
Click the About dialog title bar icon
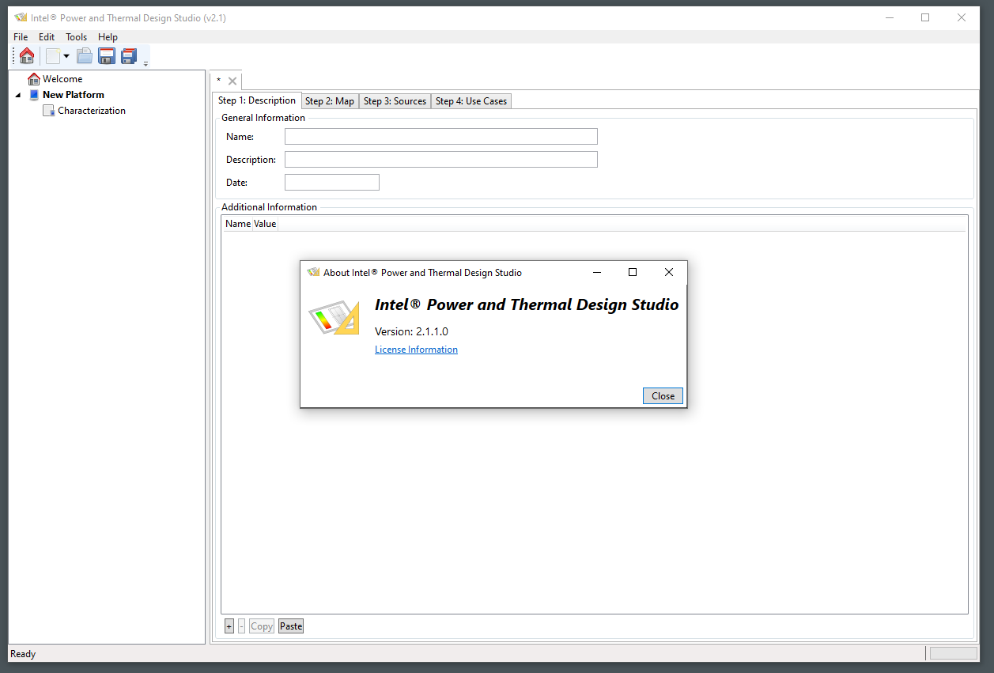point(313,272)
